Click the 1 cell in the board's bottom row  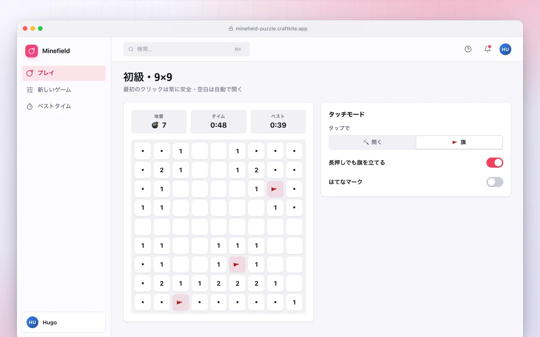click(x=294, y=302)
